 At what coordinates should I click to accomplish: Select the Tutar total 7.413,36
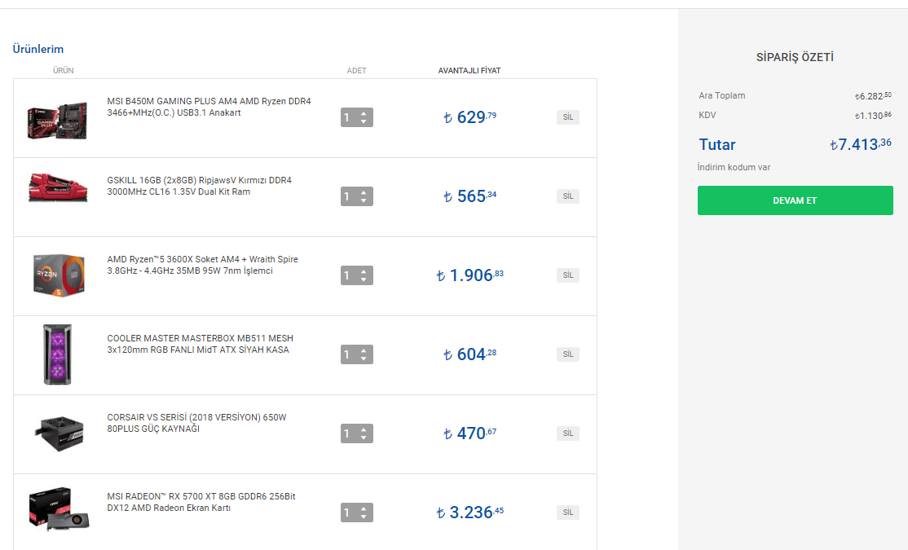click(861, 144)
